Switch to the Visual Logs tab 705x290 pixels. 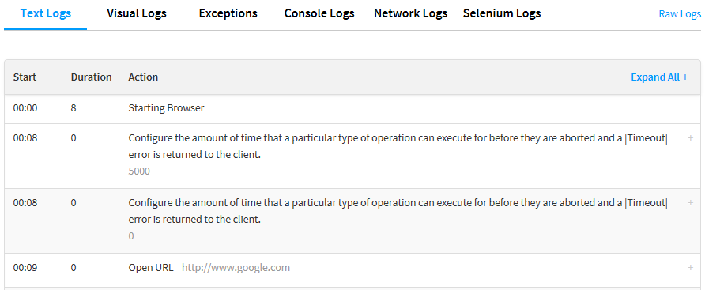[137, 13]
